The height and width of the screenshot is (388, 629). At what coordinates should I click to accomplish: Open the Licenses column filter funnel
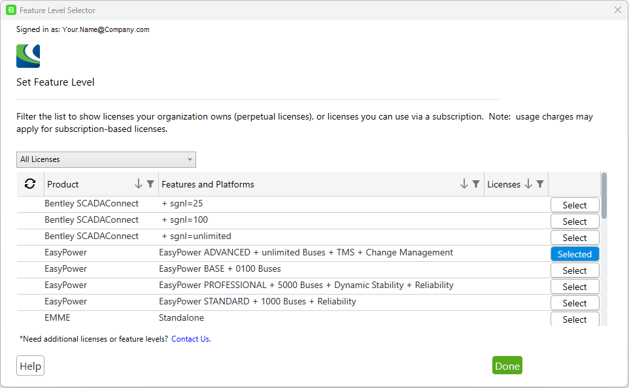tap(540, 184)
